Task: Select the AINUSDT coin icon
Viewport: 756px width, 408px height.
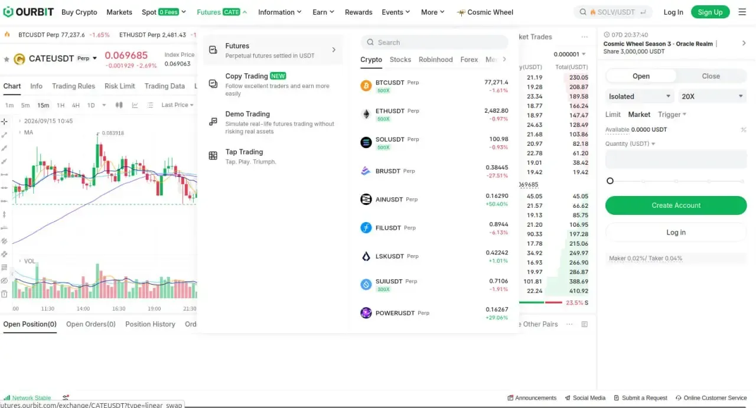Action: (366, 199)
